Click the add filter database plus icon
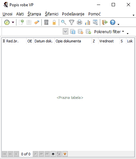The width and height of the screenshot is (136, 159). pos(88,32)
